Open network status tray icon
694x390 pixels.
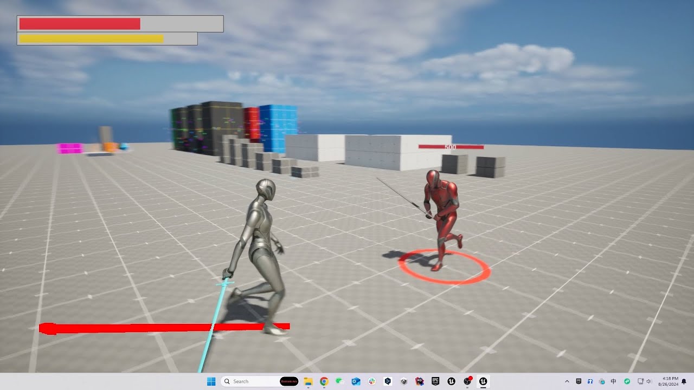640,381
